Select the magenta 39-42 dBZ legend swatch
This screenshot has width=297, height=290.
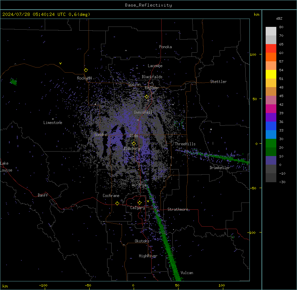(x=271, y=108)
